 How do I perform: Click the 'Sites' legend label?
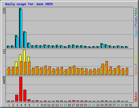[136, 71]
